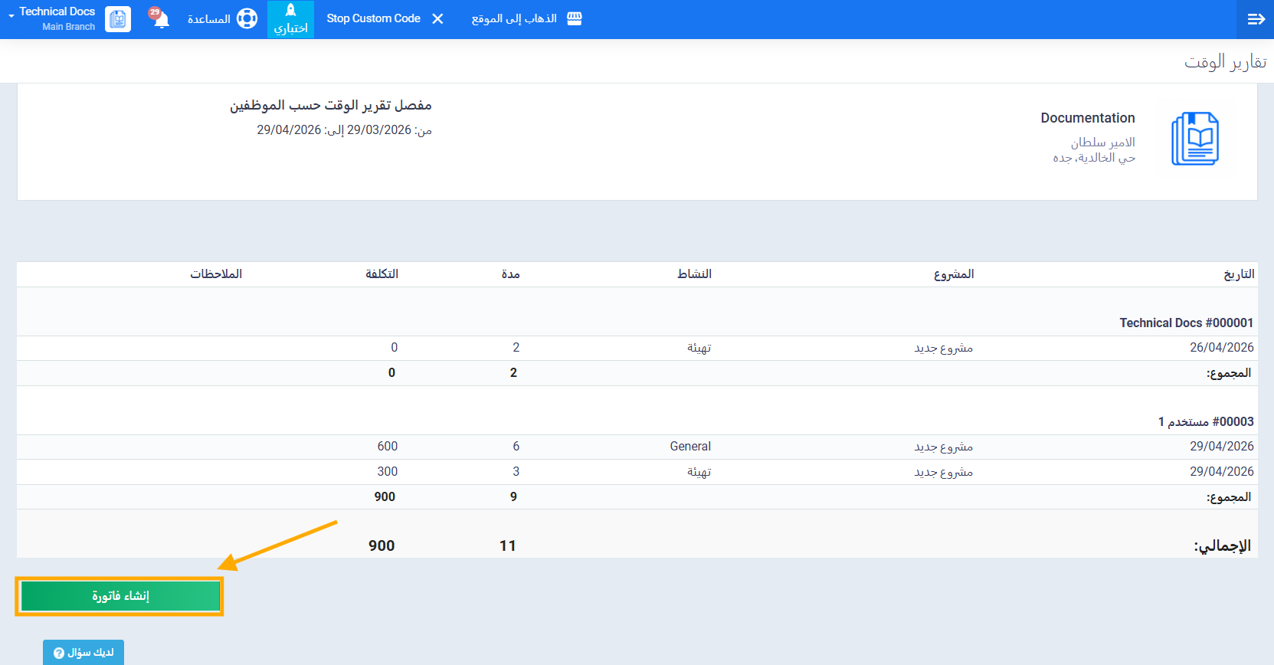Open the المساعدة help menu text
The image size is (1274, 665).
coord(208,19)
